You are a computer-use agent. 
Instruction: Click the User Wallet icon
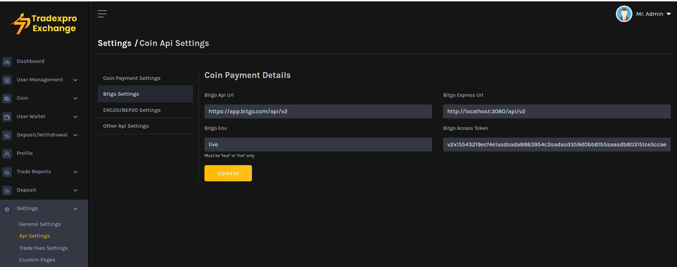(7, 117)
